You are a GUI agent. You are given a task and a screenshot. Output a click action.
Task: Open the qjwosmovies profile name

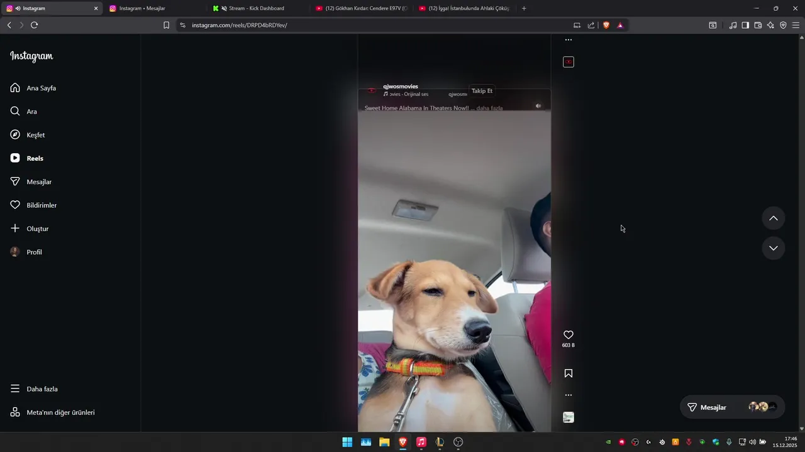401,87
